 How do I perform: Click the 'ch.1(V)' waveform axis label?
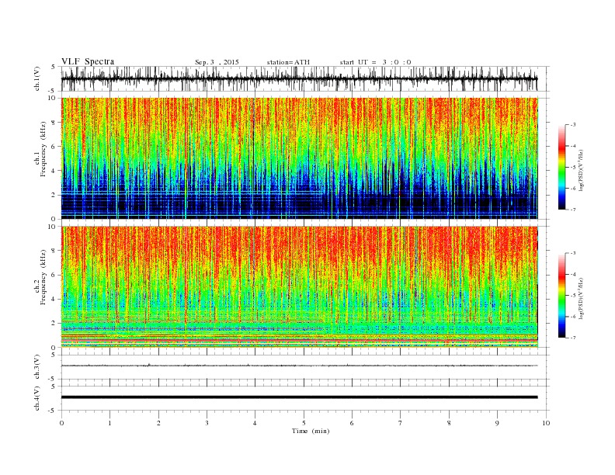pos(36,78)
